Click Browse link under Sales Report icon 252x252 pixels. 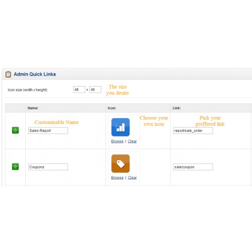pyautogui.click(x=117, y=141)
